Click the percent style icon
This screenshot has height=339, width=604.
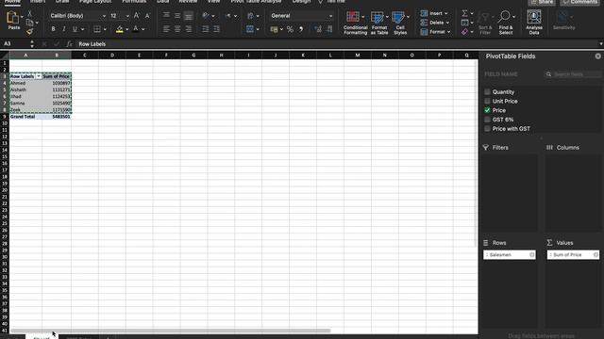[x=290, y=29]
